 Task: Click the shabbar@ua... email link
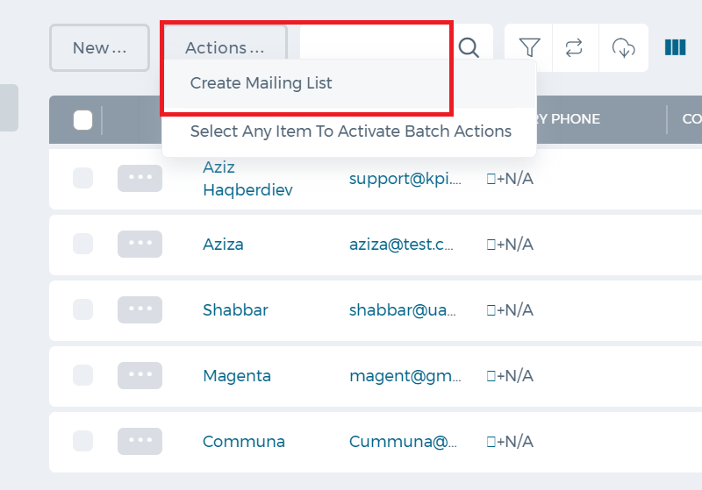tap(403, 309)
